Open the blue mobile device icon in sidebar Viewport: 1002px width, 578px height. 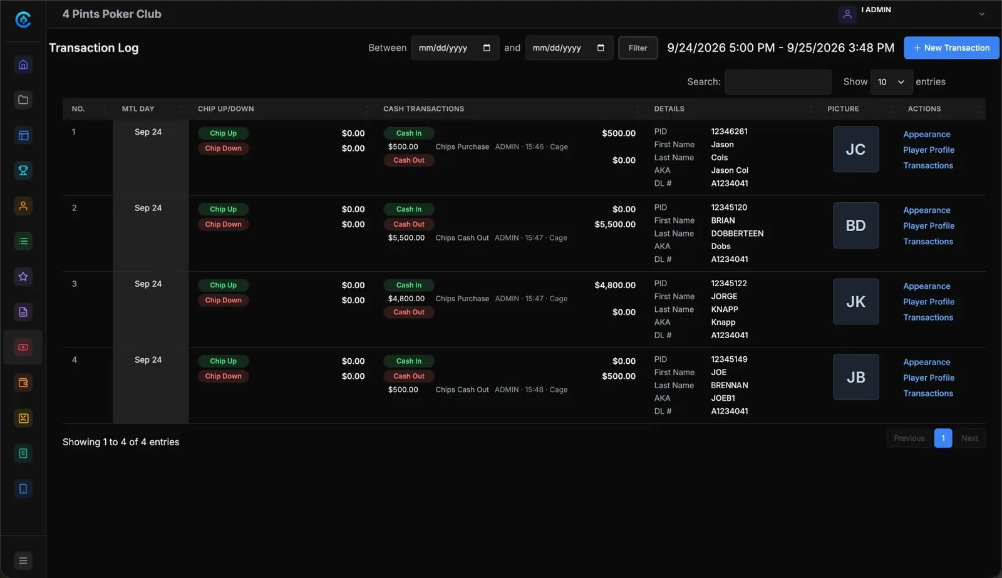23,488
